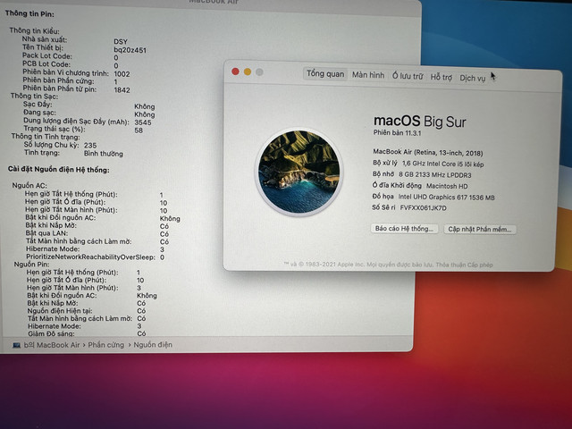
Task: Open the Hỗ trợ tab
Action: [441, 77]
